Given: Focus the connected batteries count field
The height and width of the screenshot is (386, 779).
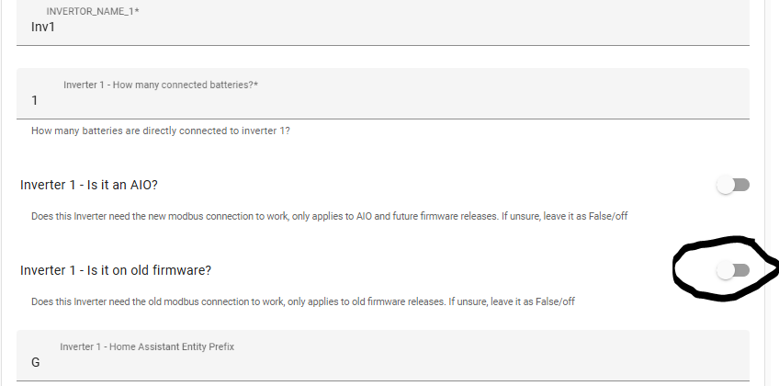Looking at the screenshot, I should tap(382, 94).
